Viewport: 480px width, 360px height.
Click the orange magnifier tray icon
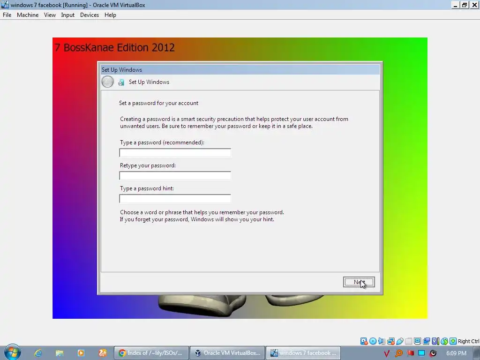coord(398,353)
